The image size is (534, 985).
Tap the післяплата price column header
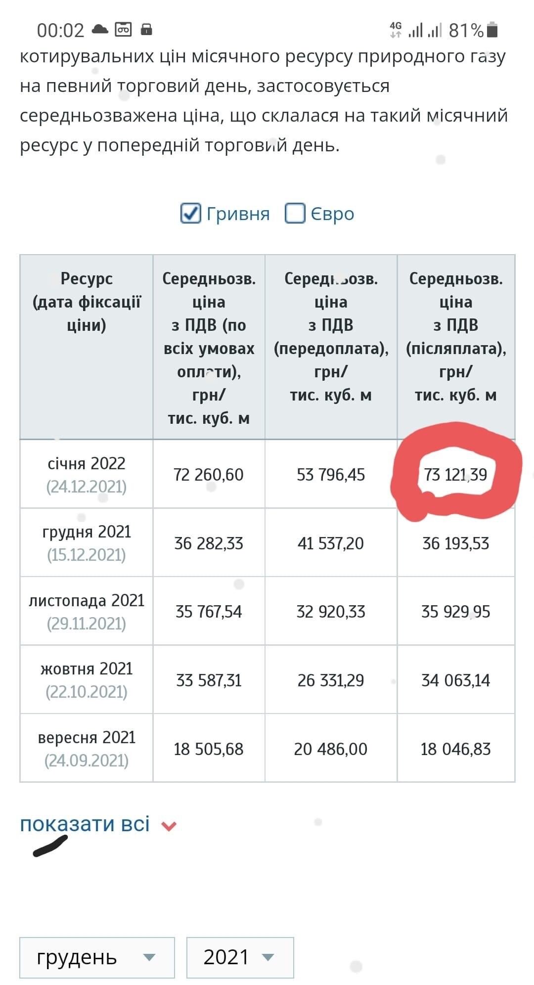(456, 336)
